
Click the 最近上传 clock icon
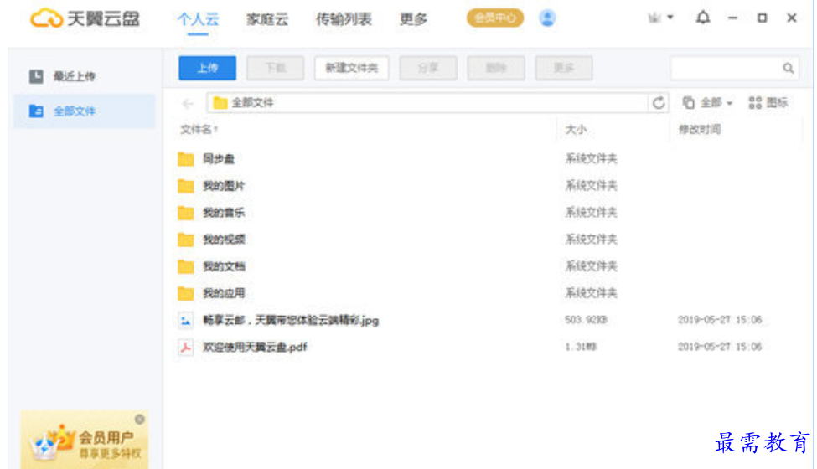point(36,76)
